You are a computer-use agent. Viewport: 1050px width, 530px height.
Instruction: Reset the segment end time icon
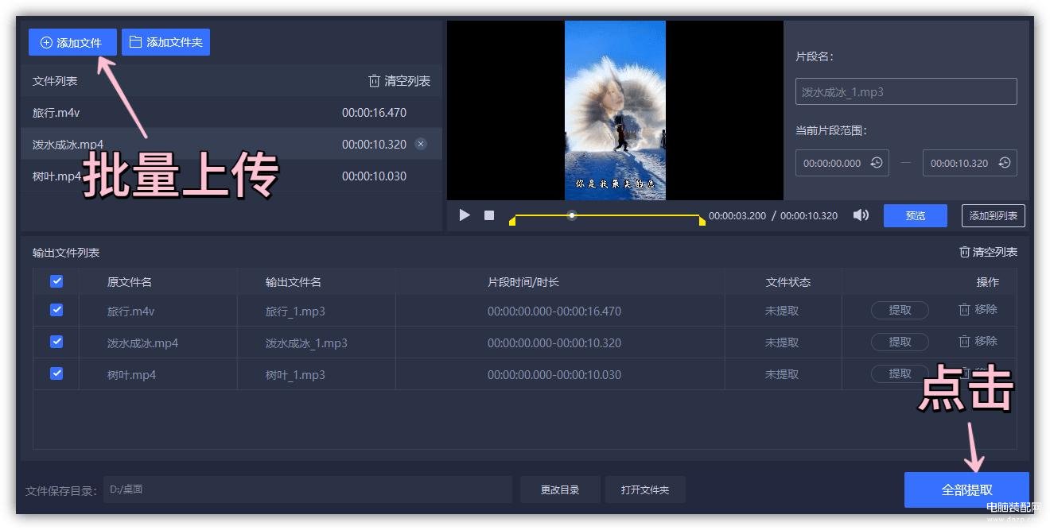pyautogui.click(x=1005, y=163)
